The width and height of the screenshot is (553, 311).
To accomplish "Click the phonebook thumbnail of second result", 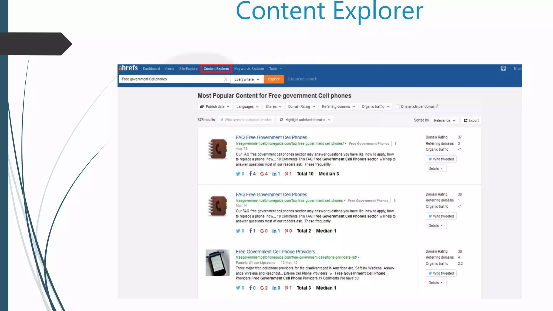I will point(218,206).
